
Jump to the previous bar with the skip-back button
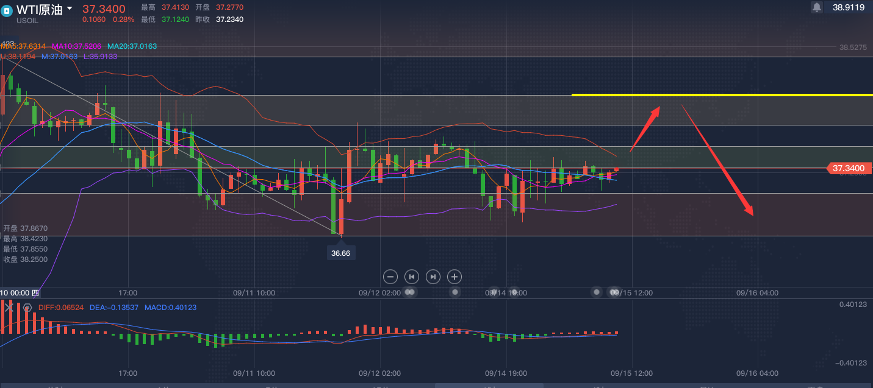412,277
